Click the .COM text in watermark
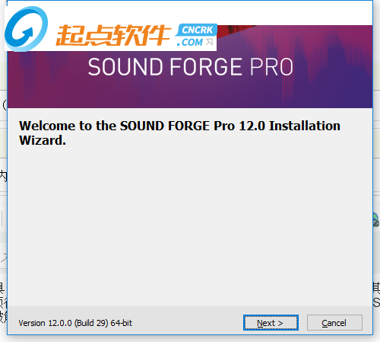The image size is (380, 342). point(190,42)
